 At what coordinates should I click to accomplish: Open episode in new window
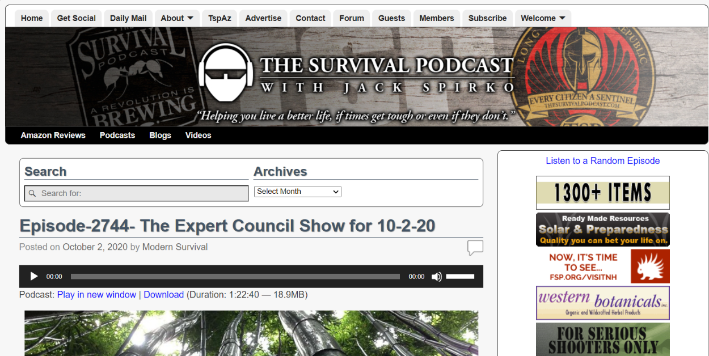click(x=96, y=294)
